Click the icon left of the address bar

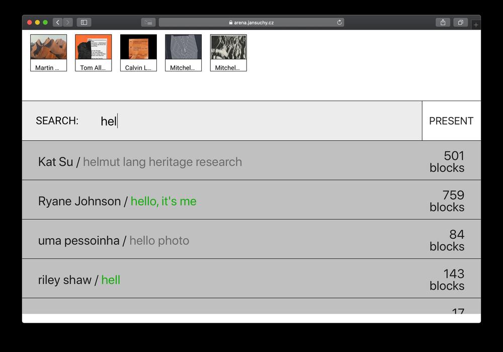(x=148, y=22)
